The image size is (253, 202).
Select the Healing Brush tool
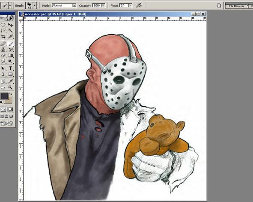(3, 44)
